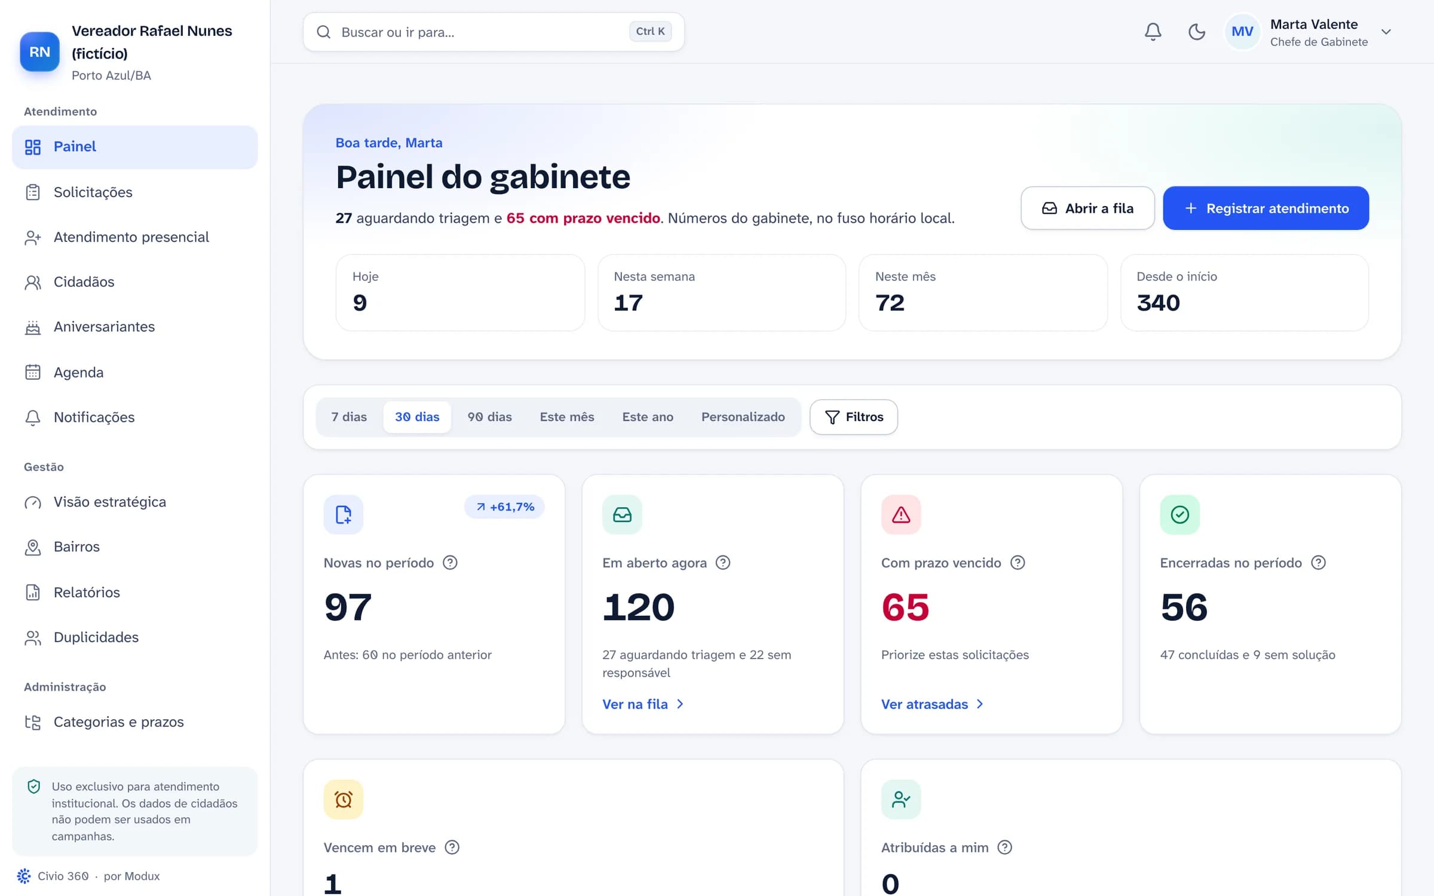Click help icon beside 'Em aberto agora'

tap(723, 563)
